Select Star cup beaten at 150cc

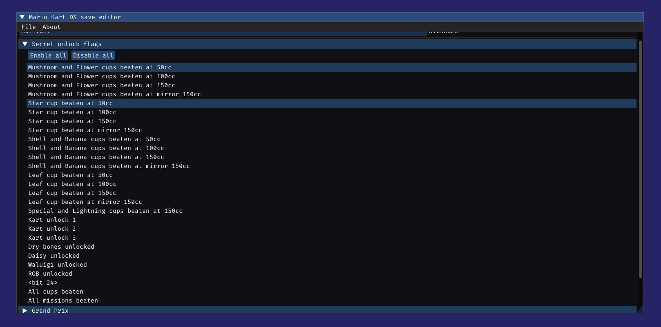tap(331, 121)
